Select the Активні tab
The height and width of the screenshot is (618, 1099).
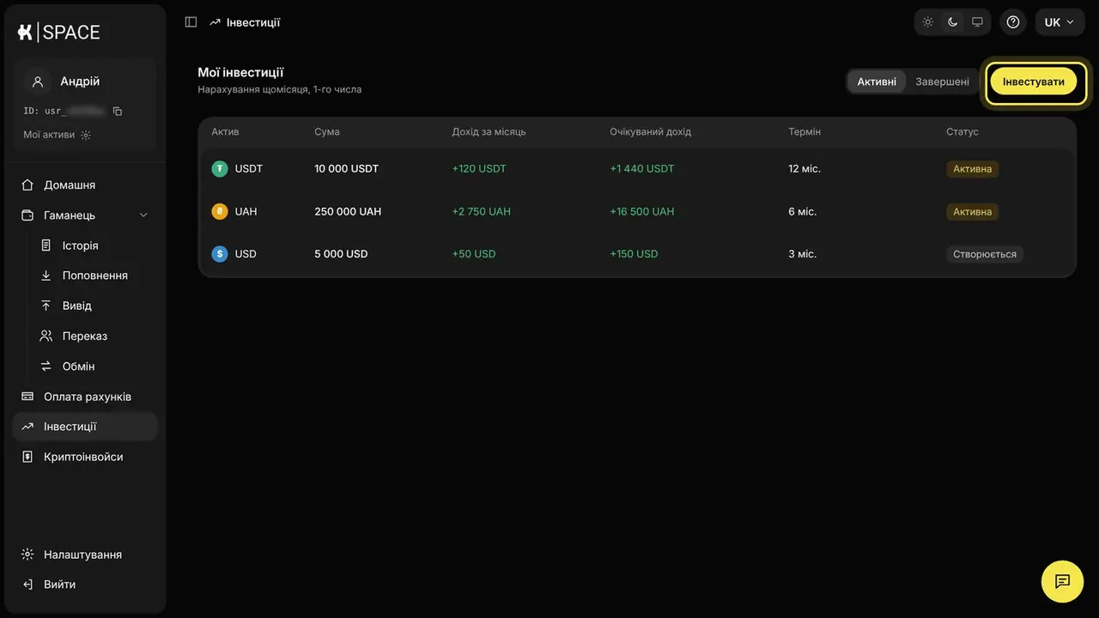(877, 82)
